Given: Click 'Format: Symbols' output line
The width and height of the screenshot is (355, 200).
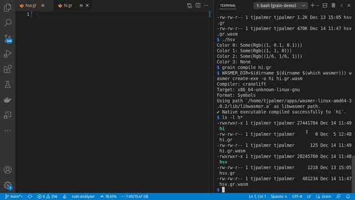Looking at the screenshot, I should click(x=236, y=95).
